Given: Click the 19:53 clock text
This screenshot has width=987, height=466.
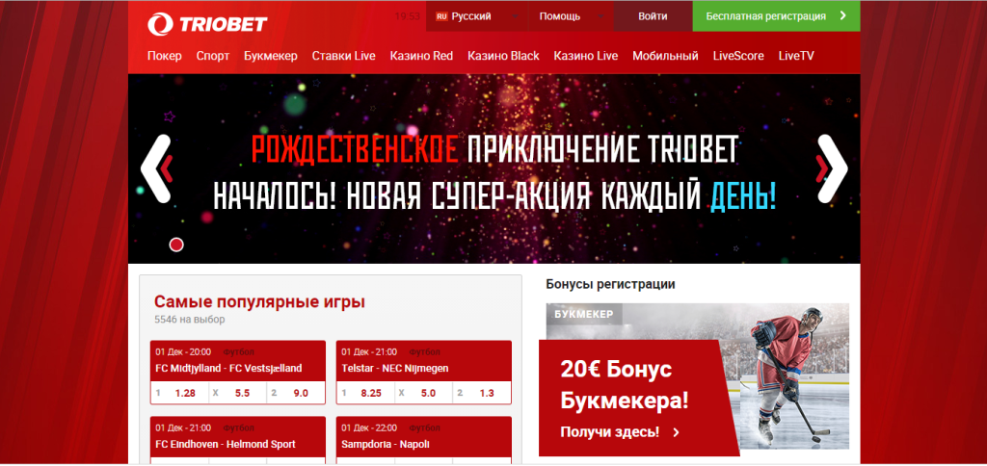Looking at the screenshot, I should pos(408,16).
